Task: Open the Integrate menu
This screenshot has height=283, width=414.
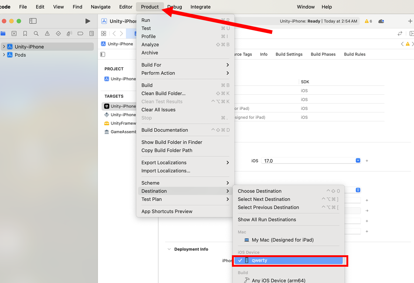Action: 201,7
